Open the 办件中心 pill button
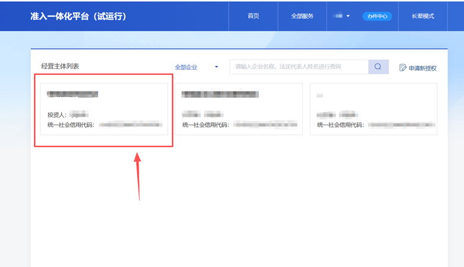 click(x=377, y=16)
